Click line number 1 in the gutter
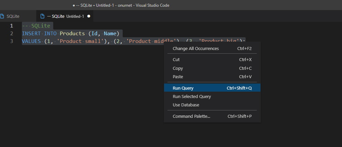This screenshot has height=147, width=342. (x=11, y=26)
